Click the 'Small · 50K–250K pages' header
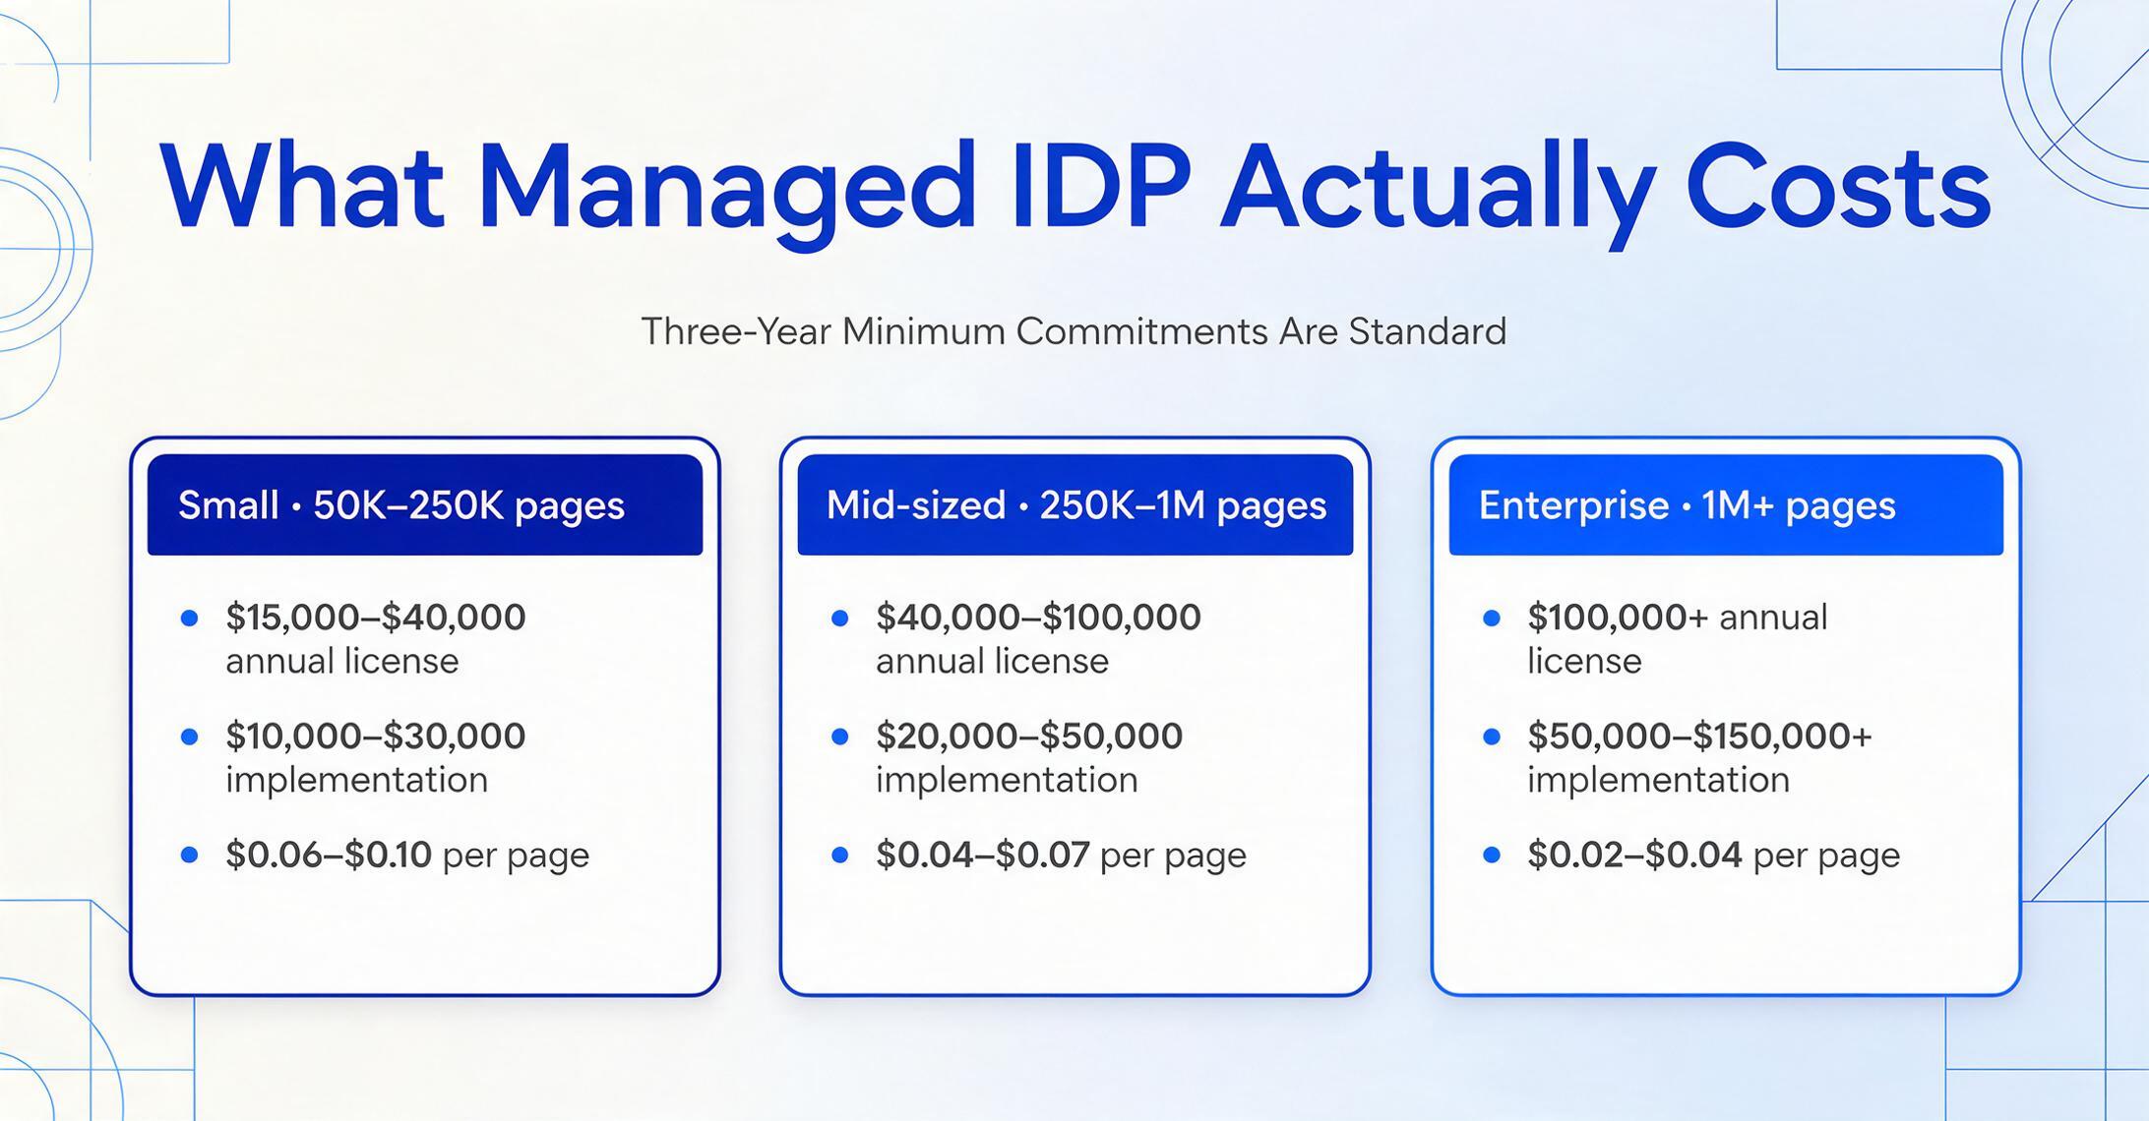The image size is (2149, 1121). (x=425, y=505)
